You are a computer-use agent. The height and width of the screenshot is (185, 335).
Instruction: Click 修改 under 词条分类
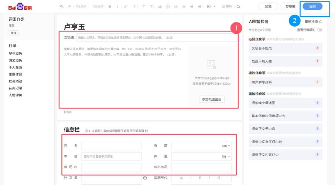(x=13, y=33)
